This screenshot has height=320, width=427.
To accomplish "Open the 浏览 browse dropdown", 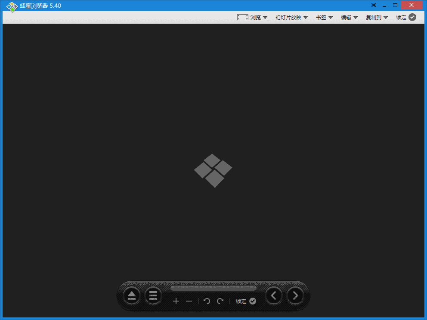I will tap(257, 17).
